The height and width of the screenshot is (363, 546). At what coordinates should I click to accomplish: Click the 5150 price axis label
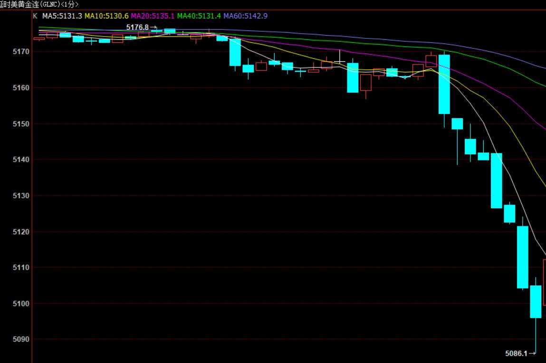(x=21, y=124)
